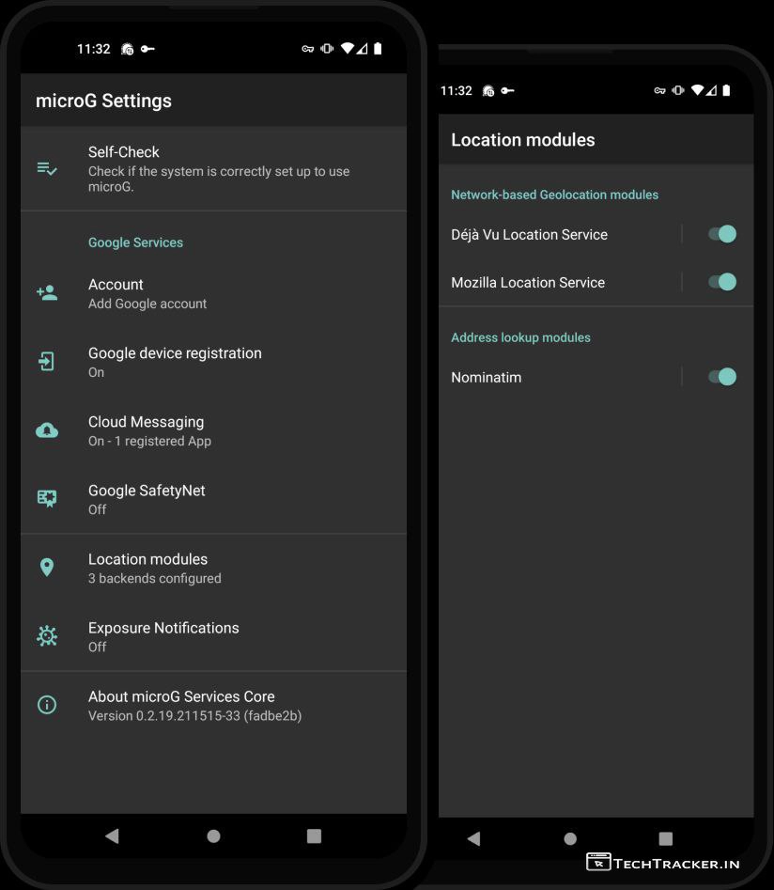Turn off the Mozilla Location Service switch
Viewport: 774px width, 890px height.
click(x=721, y=282)
